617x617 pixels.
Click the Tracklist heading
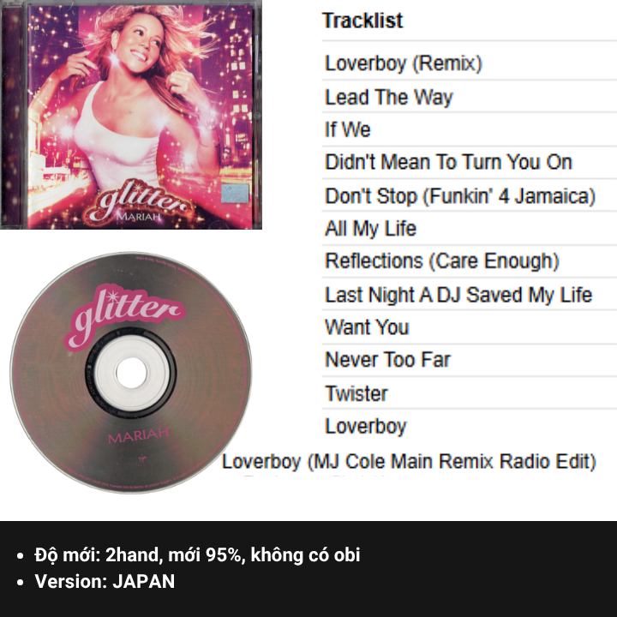coord(362,21)
